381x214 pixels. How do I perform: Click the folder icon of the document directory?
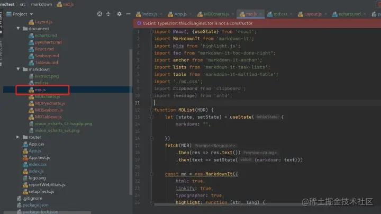pos(25,29)
